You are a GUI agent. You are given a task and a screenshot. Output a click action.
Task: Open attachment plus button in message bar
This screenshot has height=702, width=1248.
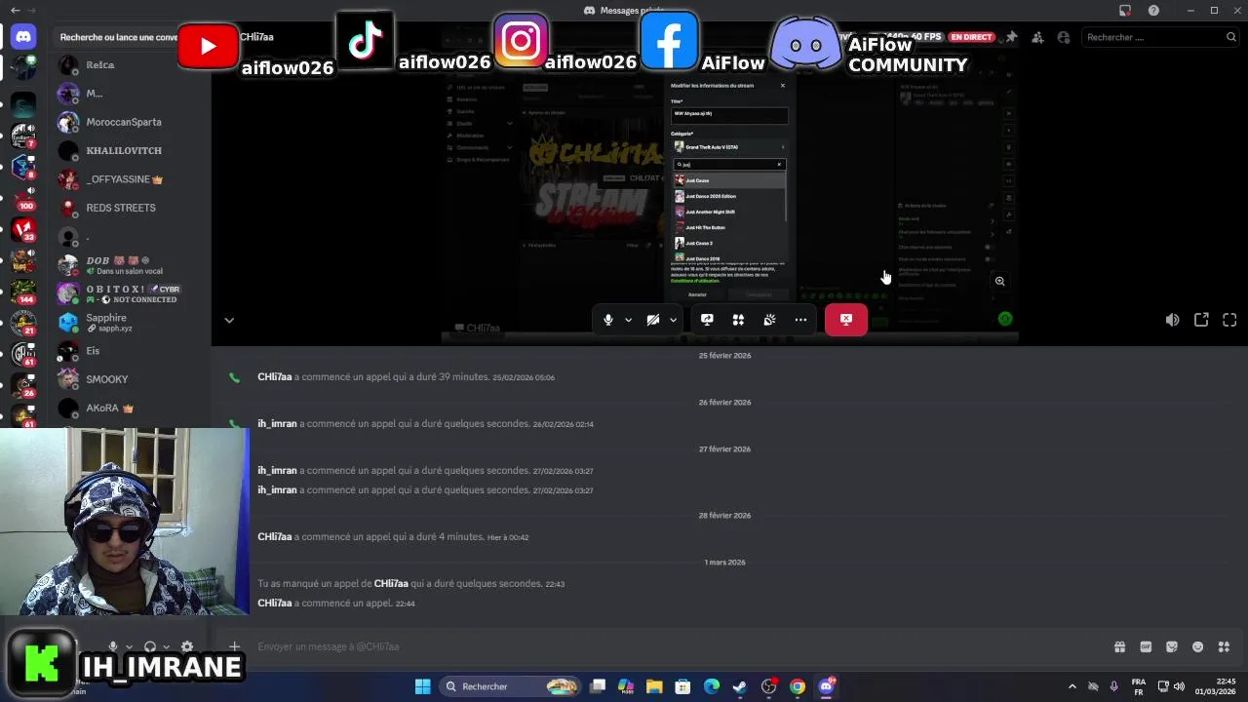(234, 646)
